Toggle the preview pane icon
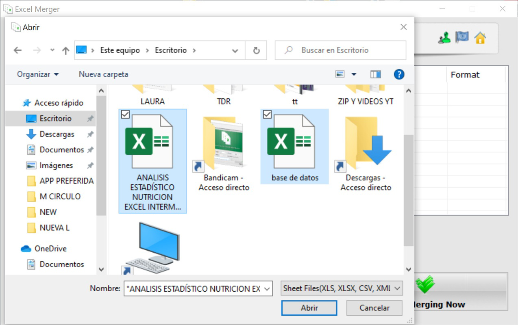Image resolution: width=518 pixels, height=325 pixels. point(376,74)
